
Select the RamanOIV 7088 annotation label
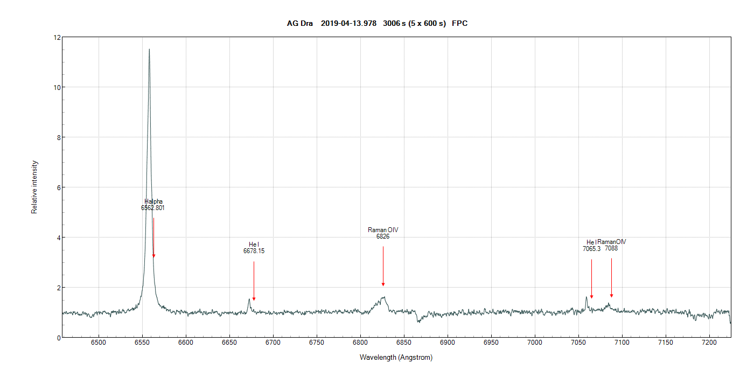612,245
